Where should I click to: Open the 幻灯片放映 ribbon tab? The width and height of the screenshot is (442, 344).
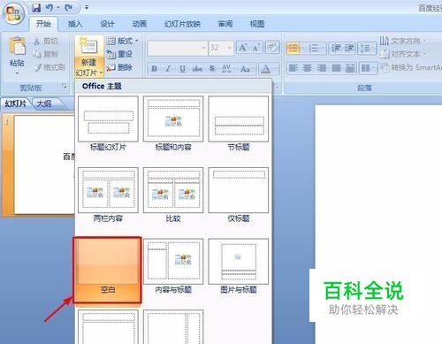(x=182, y=24)
